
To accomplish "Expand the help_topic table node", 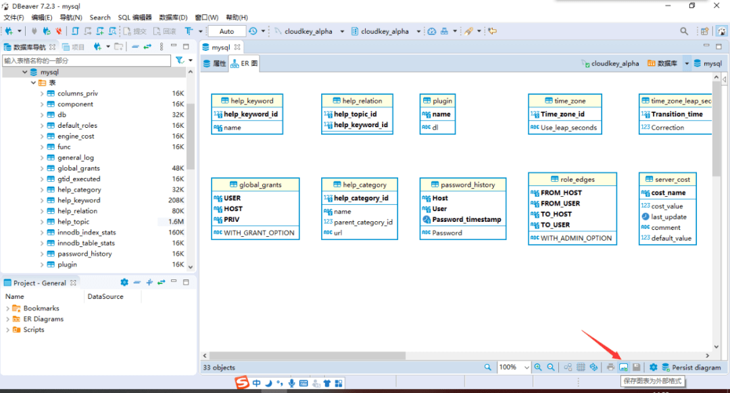I will (x=42, y=222).
